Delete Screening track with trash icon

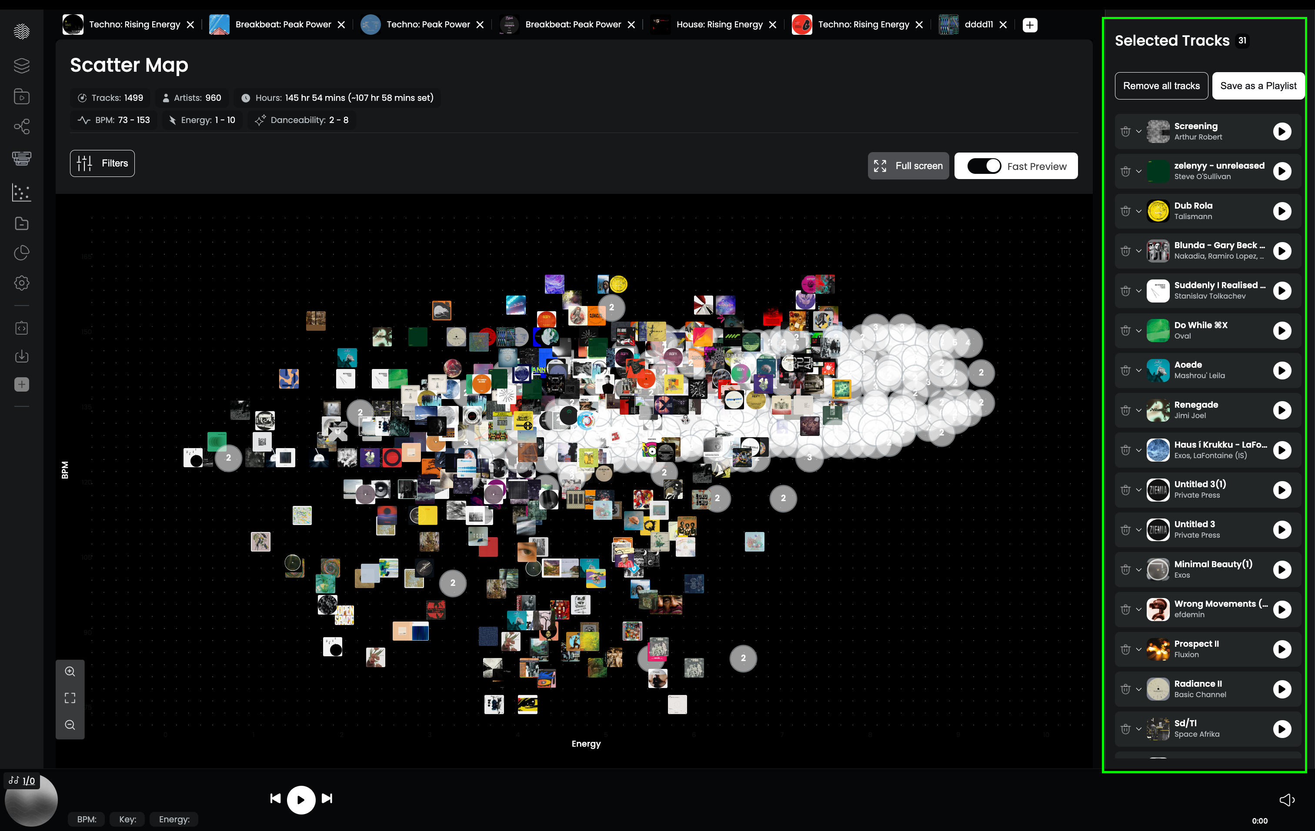click(1125, 132)
